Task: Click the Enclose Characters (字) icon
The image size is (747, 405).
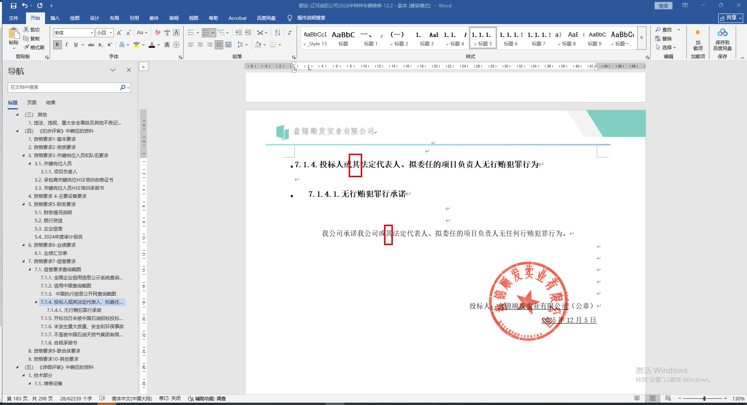Action: [x=176, y=45]
